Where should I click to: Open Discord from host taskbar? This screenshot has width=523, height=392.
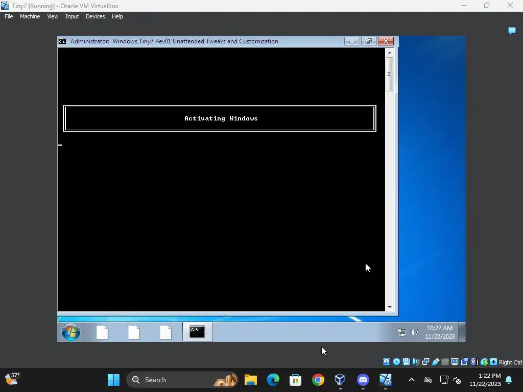(x=363, y=380)
